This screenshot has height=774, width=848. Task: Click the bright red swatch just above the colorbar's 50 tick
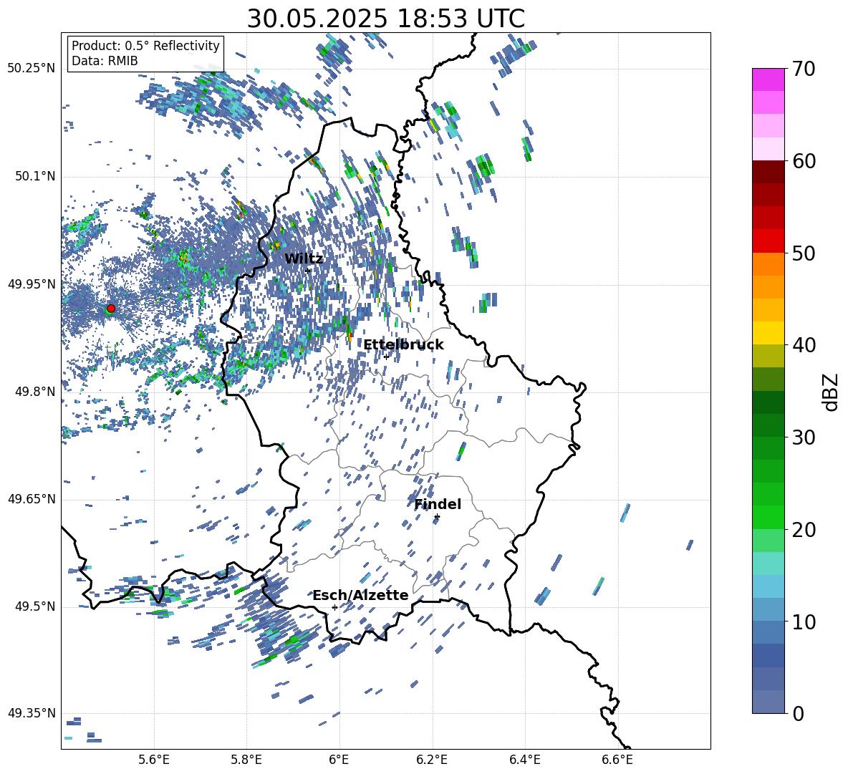[x=768, y=241]
